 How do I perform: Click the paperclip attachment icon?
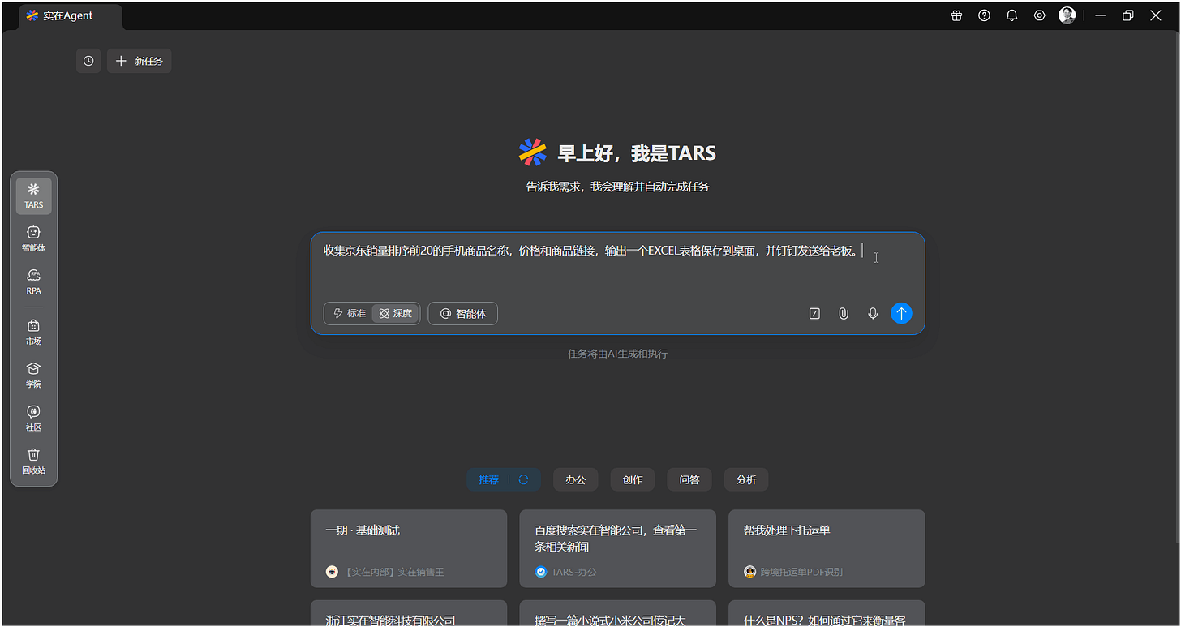click(x=844, y=313)
